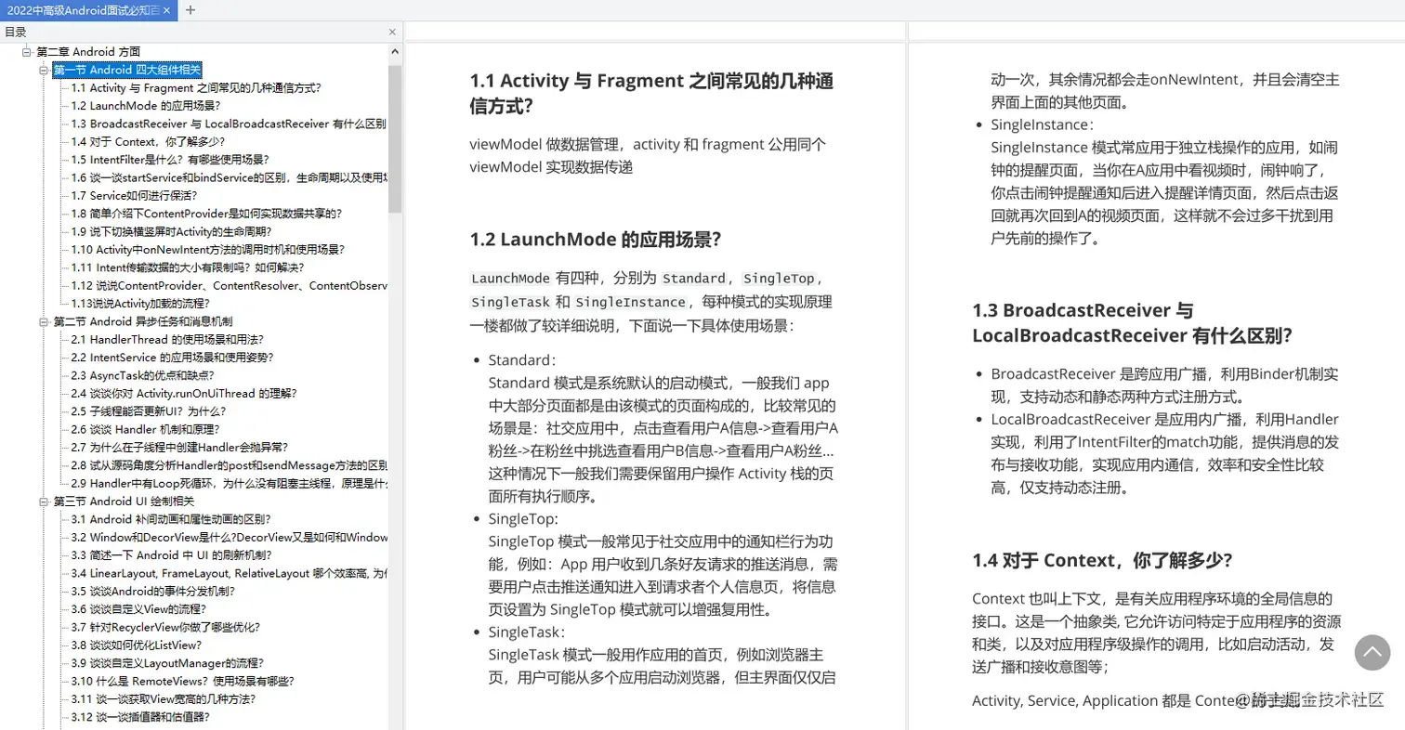
Task: Click the SingleInstance: bullet label on page
Action: [1043, 124]
